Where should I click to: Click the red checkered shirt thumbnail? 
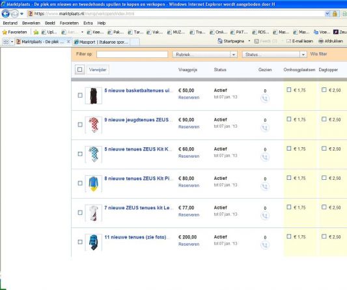click(93, 125)
